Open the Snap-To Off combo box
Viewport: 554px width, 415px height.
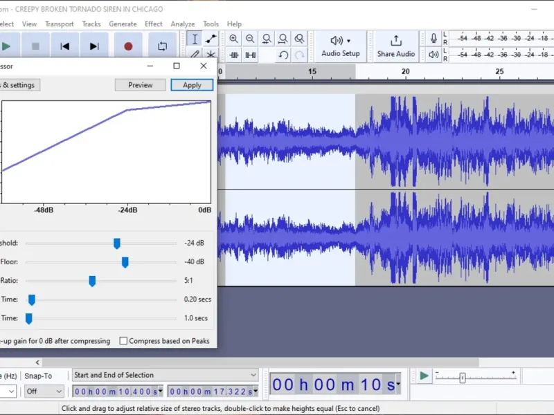click(44, 391)
